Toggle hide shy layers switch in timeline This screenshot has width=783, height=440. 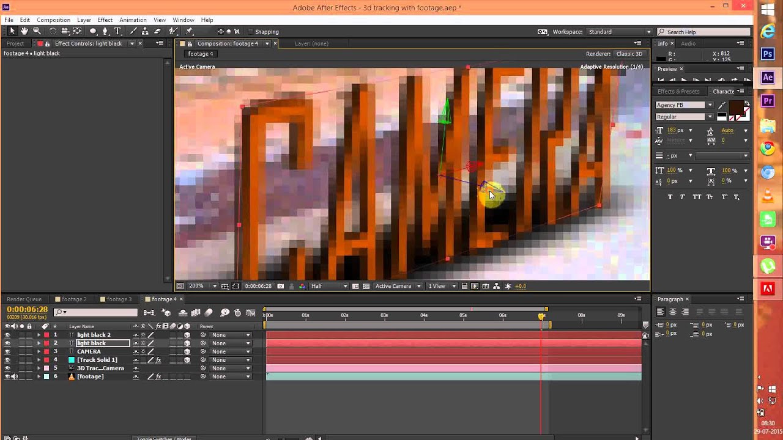pos(183,312)
